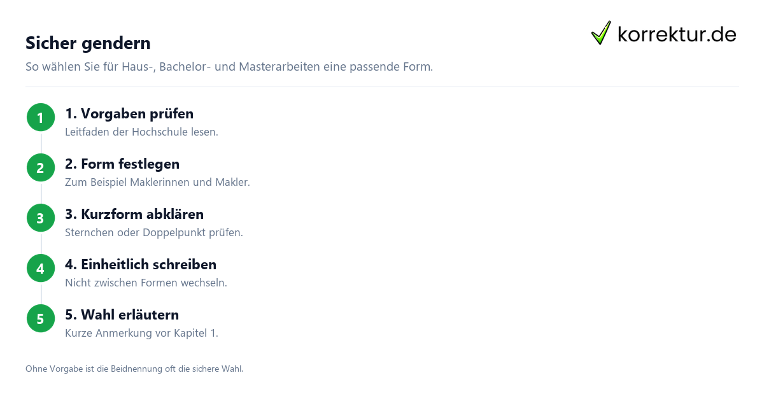Select the '2. Form festlegen' heading
Viewport: 764px width, 401px height.
pos(122,164)
